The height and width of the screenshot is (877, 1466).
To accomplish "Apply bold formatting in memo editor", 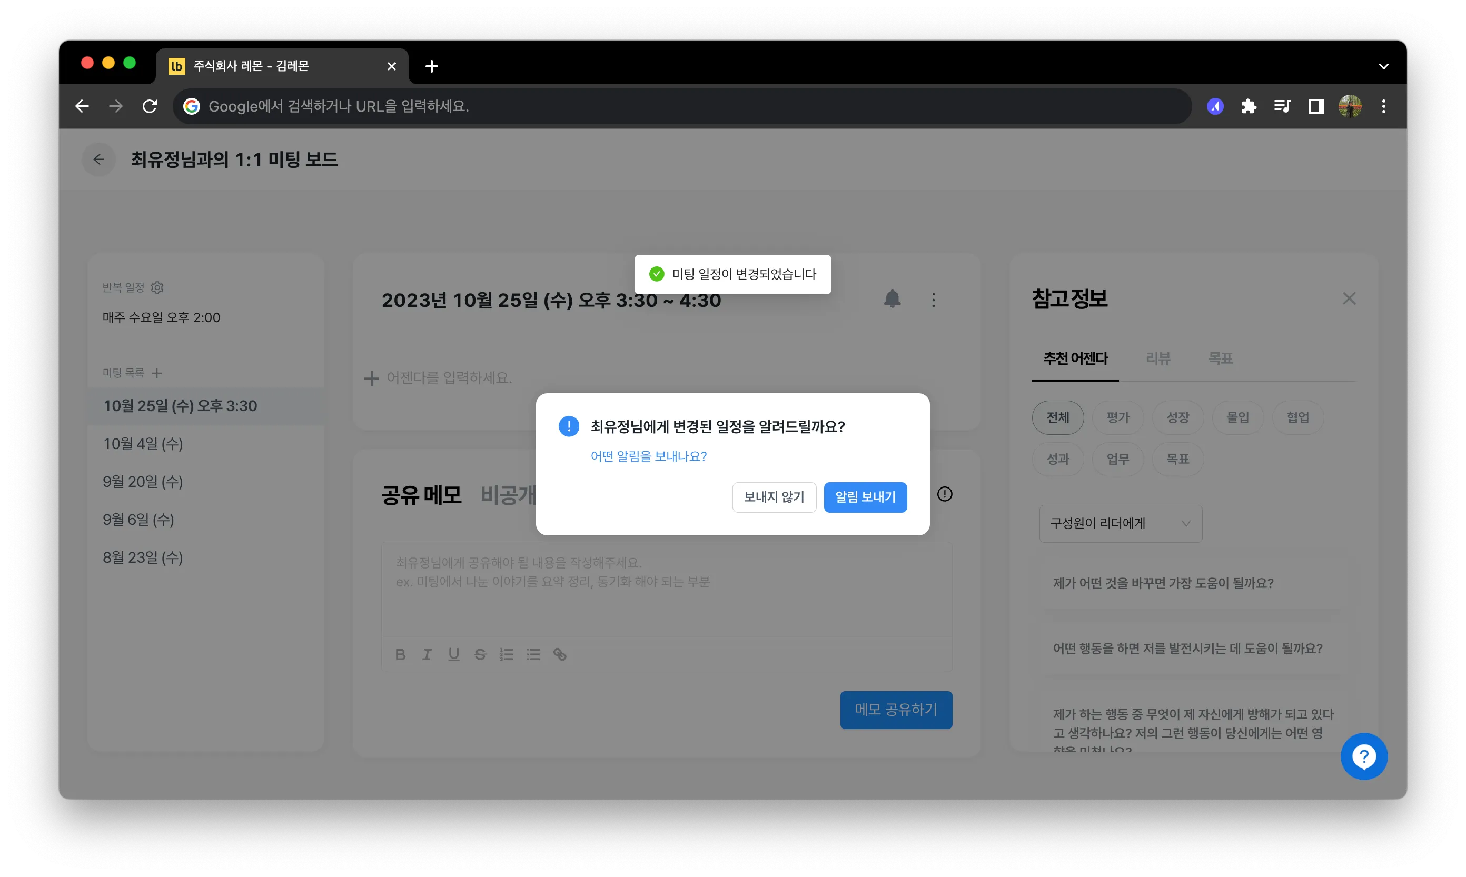I will [400, 654].
